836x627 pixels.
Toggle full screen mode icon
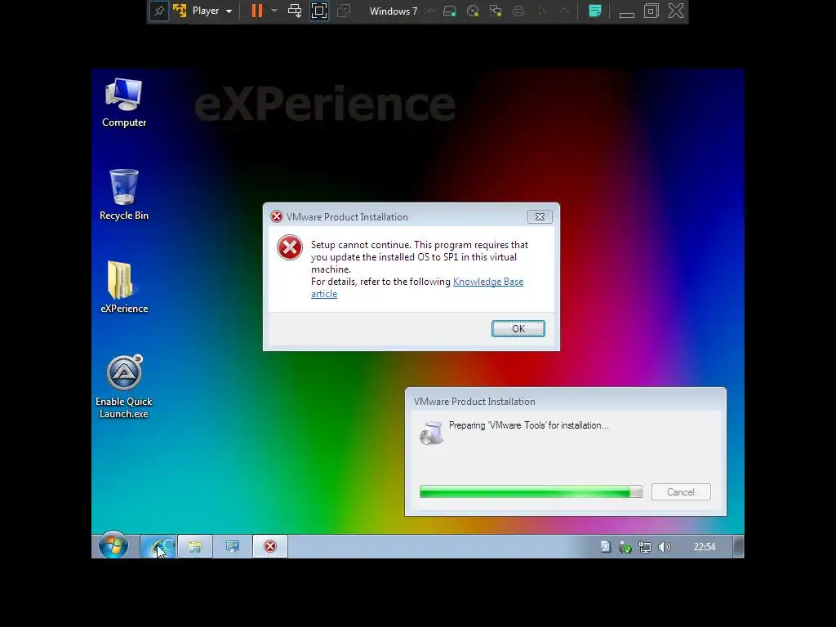pyautogui.click(x=319, y=11)
